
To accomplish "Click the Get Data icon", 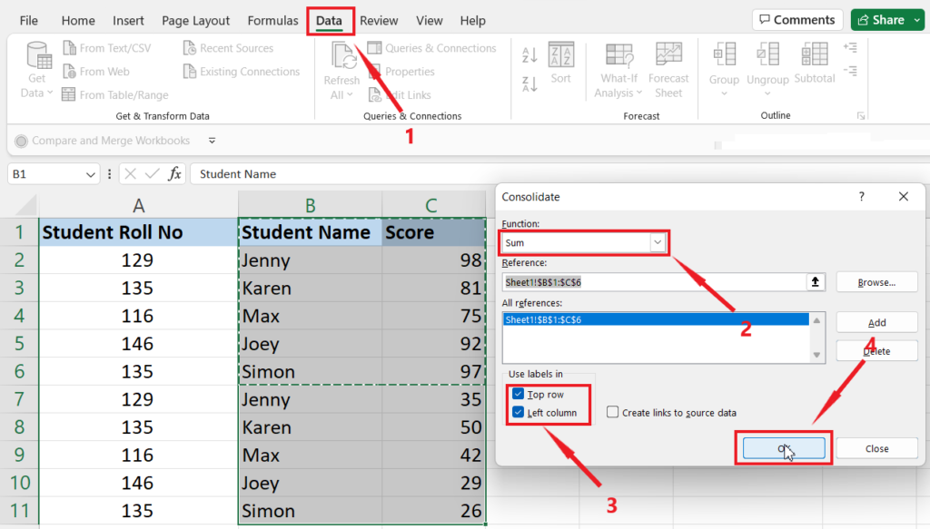I will click(38, 56).
